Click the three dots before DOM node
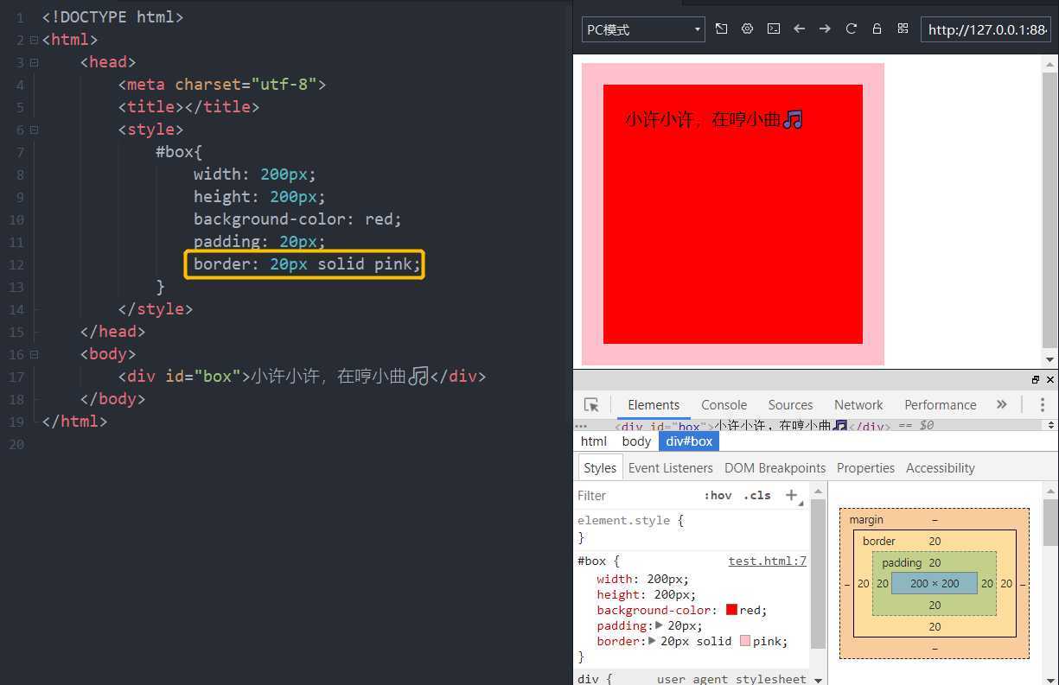The width and height of the screenshot is (1059, 685). [x=581, y=425]
